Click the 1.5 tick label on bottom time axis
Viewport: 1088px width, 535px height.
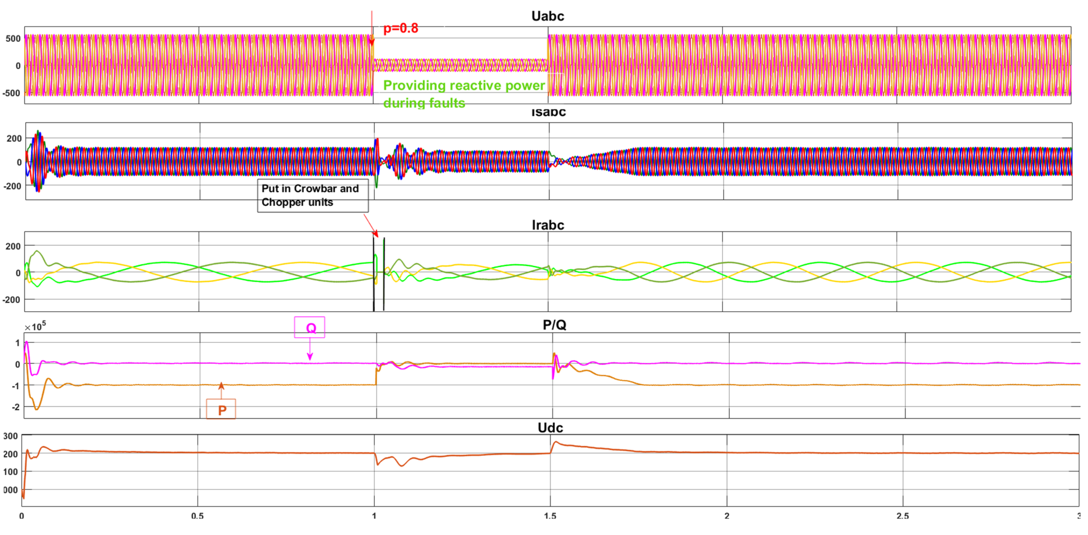point(550,516)
